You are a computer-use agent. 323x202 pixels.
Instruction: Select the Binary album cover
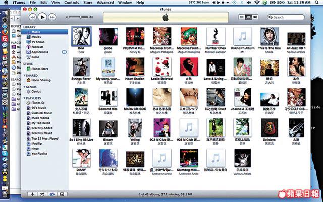108,128
